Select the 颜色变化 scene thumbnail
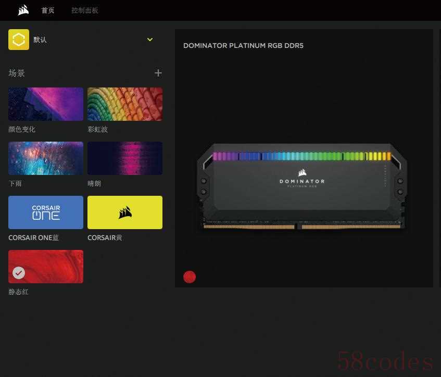The height and width of the screenshot is (377, 441). click(46, 104)
